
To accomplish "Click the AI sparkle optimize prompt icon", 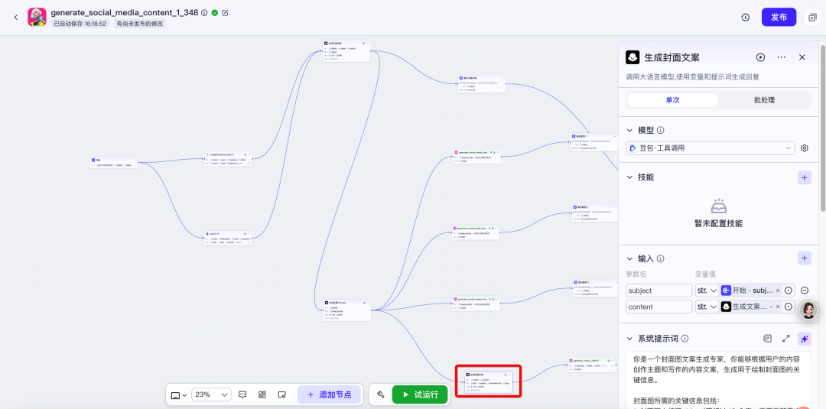I will [x=804, y=339].
